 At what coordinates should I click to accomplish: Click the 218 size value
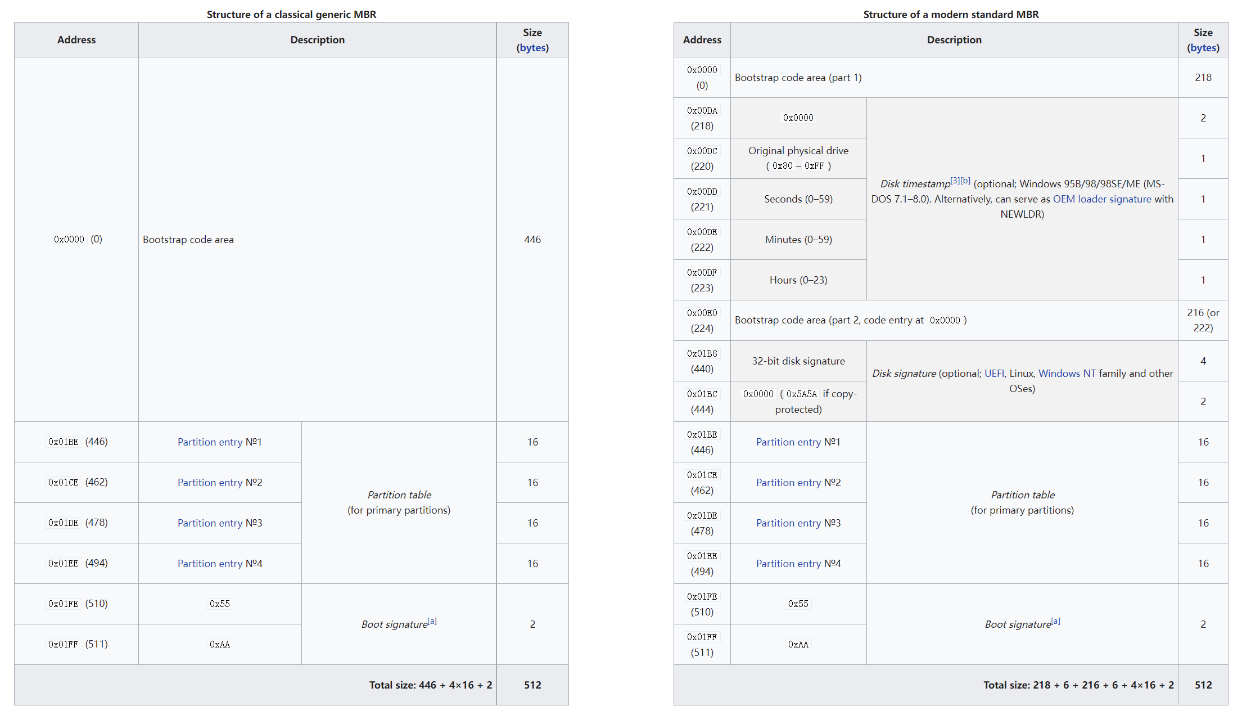click(x=1203, y=78)
